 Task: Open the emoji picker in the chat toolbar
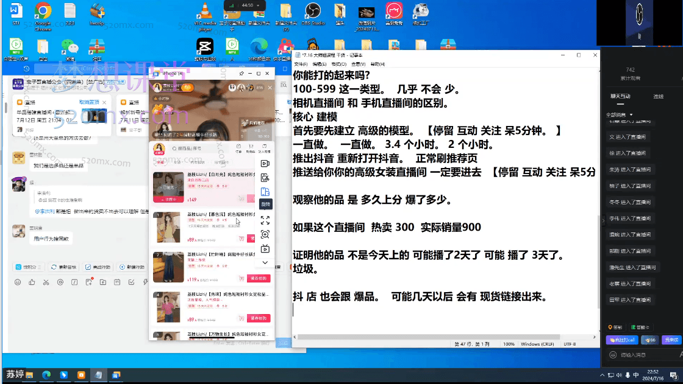click(18, 282)
